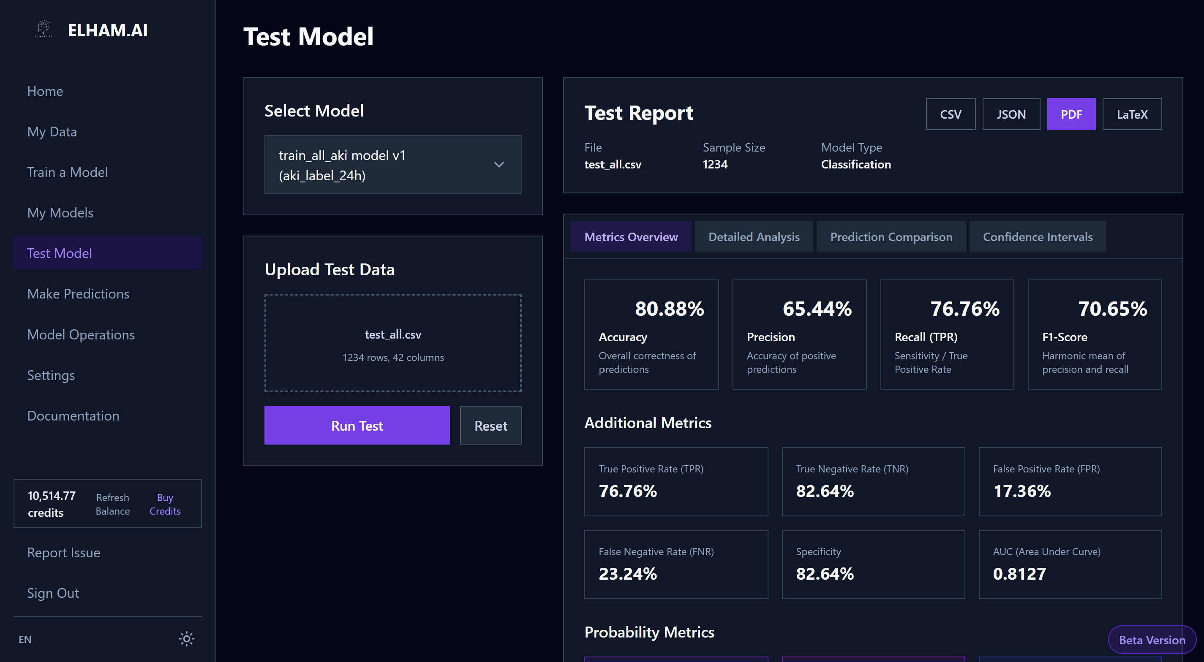Screen dimensions: 1204x662
Task: Select CSV export format
Action: pyautogui.click(x=950, y=114)
